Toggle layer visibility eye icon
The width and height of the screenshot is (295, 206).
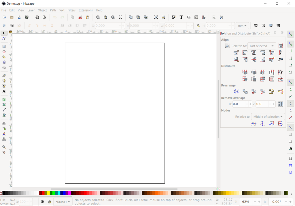tap(42, 202)
